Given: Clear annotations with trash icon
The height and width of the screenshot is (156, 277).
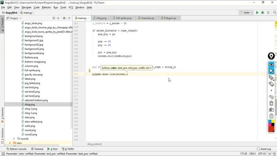Looking at the screenshot, I should (271, 103).
